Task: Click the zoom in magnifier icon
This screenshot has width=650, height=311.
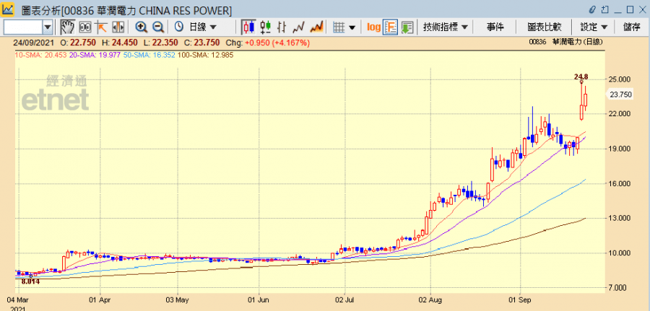Action: click(141, 27)
